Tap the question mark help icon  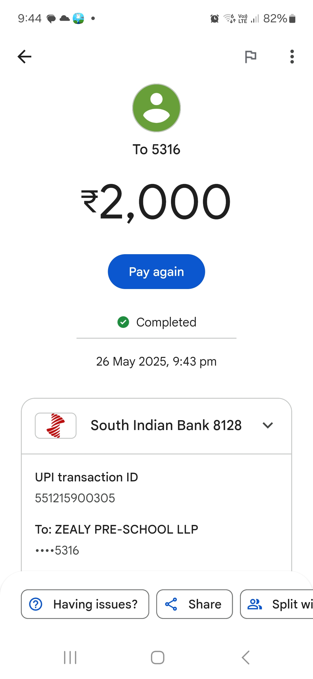36,604
